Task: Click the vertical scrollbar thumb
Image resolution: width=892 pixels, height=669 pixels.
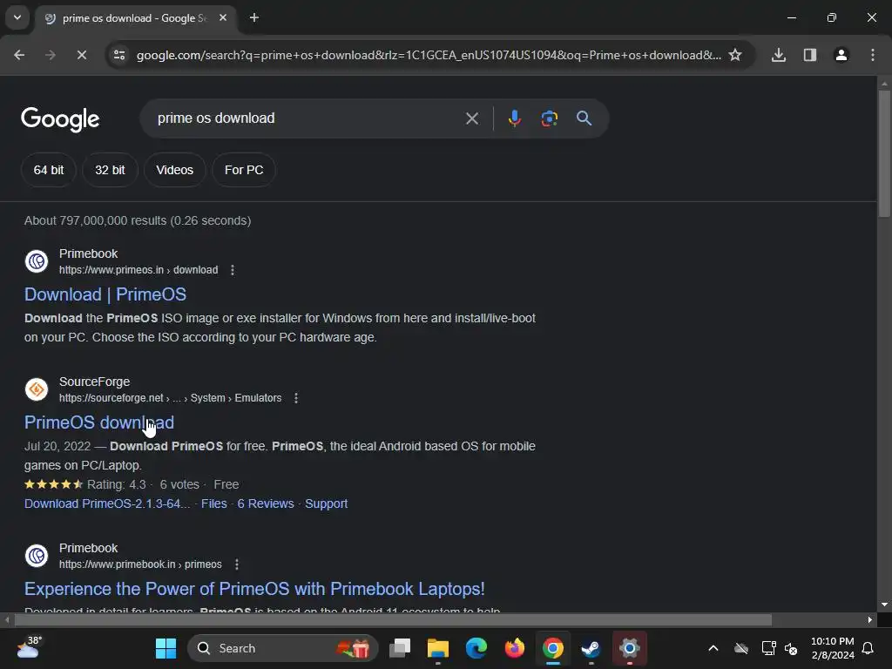Action: [884, 153]
